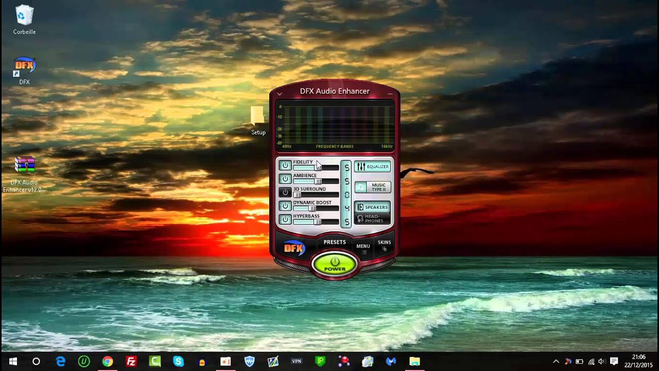
Task: Open the Corbeille recycle bin icon
Action: tap(24, 20)
